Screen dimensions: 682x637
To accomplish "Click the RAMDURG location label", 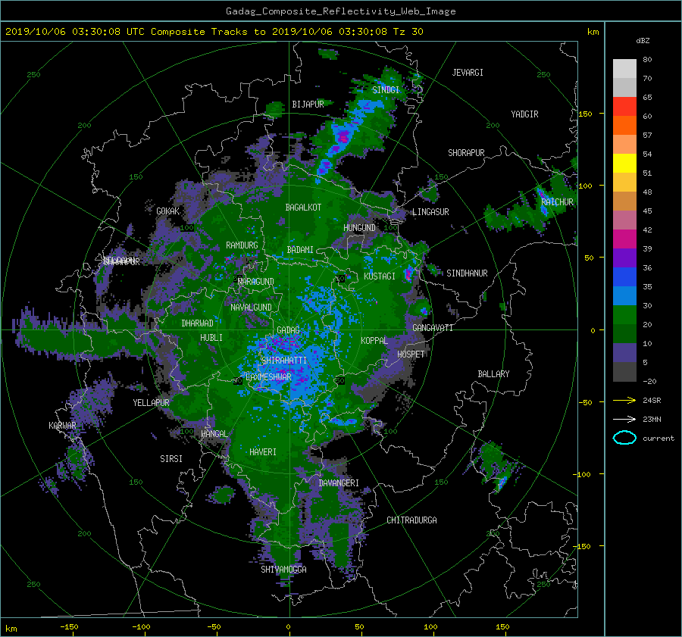I will pyautogui.click(x=242, y=245).
